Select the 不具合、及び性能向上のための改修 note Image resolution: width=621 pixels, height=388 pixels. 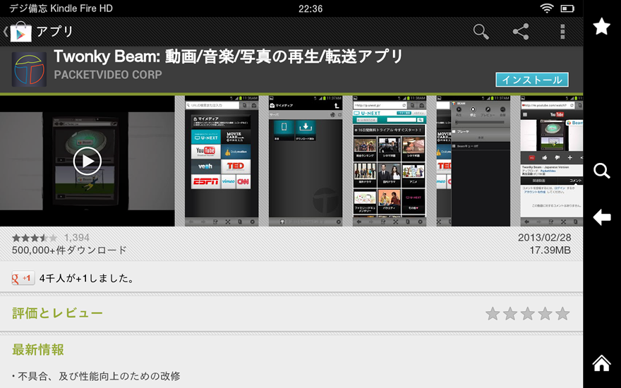(x=99, y=376)
